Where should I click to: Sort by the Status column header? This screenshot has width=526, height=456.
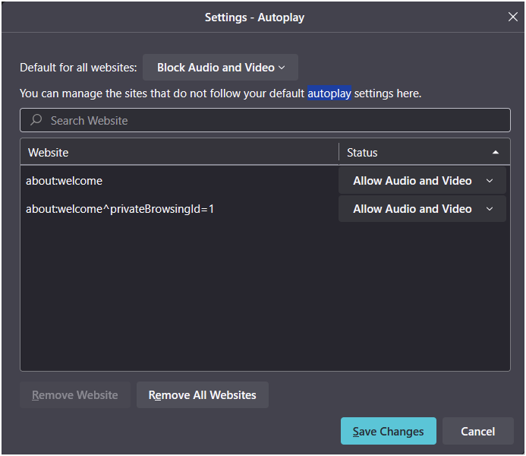pyautogui.click(x=424, y=153)
